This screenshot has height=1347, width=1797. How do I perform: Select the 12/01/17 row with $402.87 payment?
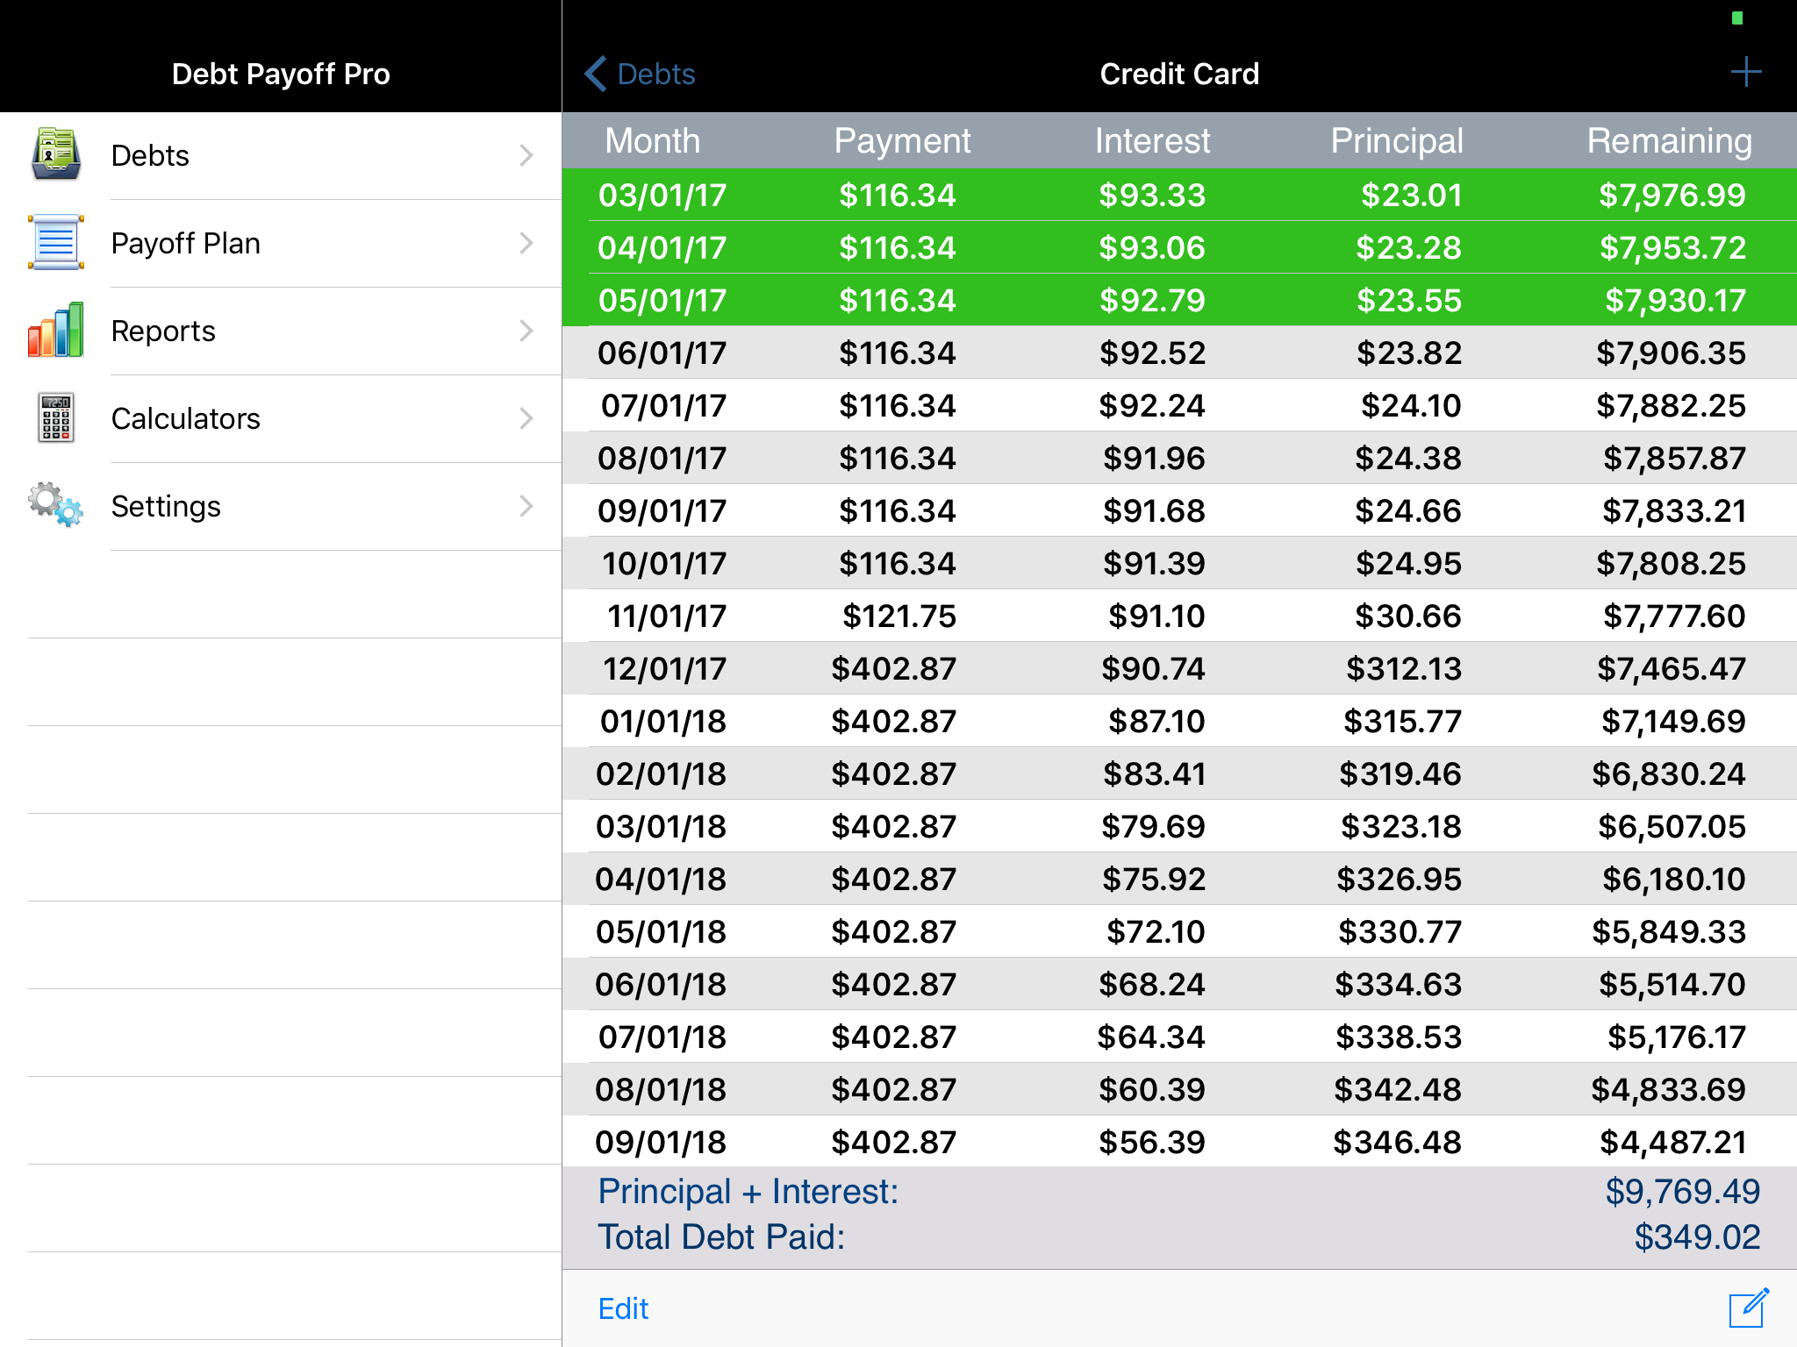click(1178, 668)
